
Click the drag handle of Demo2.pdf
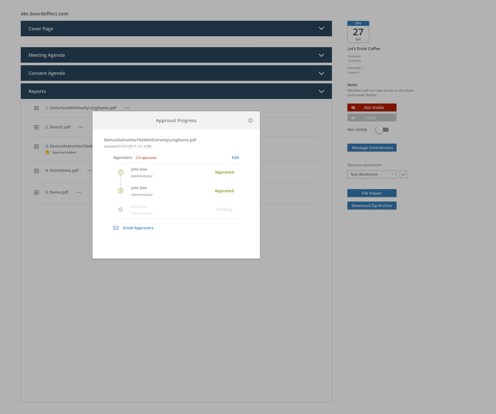(x=36, y=127)
